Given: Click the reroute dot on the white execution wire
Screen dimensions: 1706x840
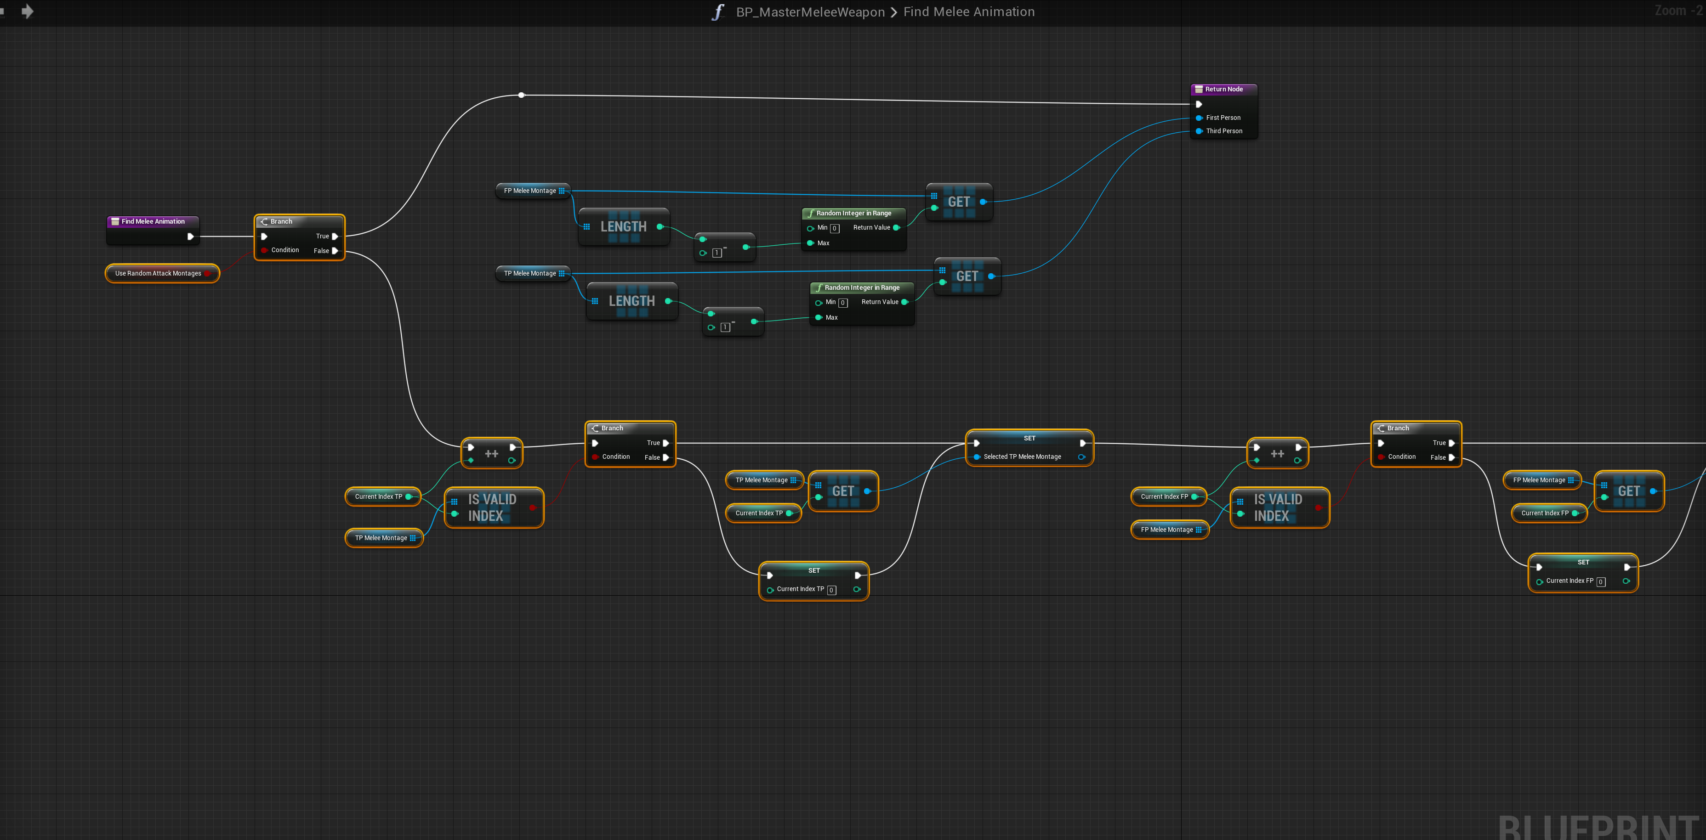Looking at the screenshot, I should (521, 96).
